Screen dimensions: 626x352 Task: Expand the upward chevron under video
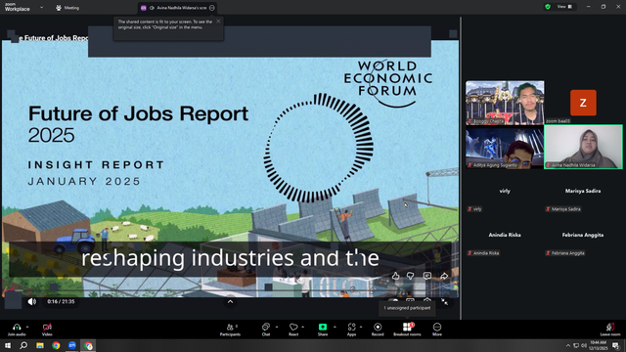pyautogui.click(x=231, y=302)
